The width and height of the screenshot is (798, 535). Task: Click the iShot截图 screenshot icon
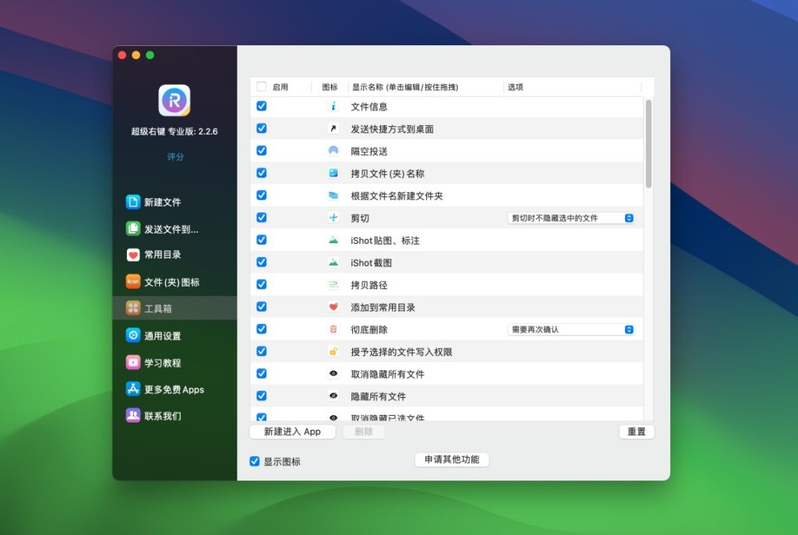[x=334, y=262]
